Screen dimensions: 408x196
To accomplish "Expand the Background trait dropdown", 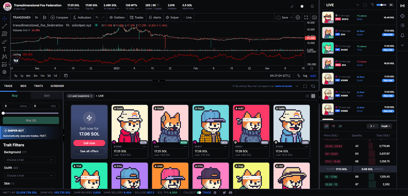I will 30,160.
